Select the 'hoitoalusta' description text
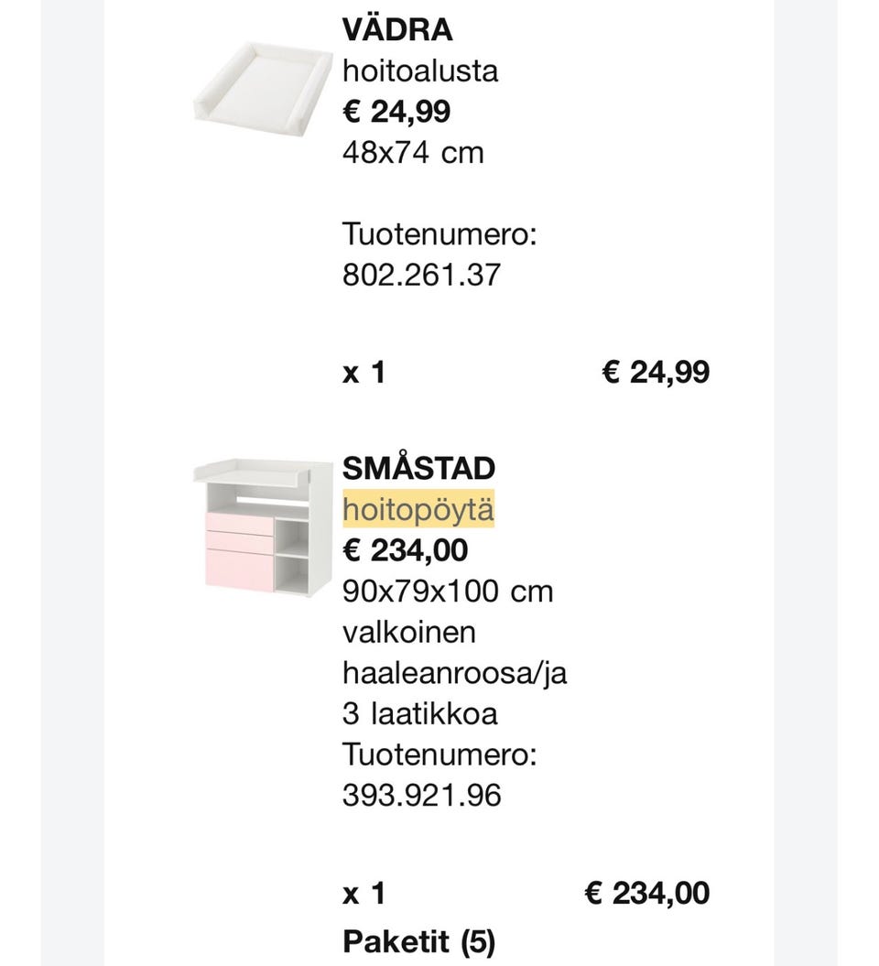 [x=420, y=71]
